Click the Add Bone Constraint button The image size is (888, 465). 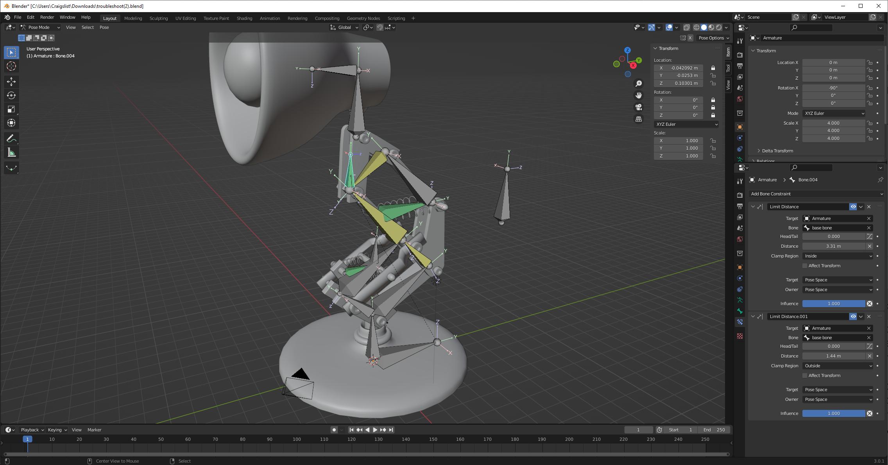tap(816, 194)
